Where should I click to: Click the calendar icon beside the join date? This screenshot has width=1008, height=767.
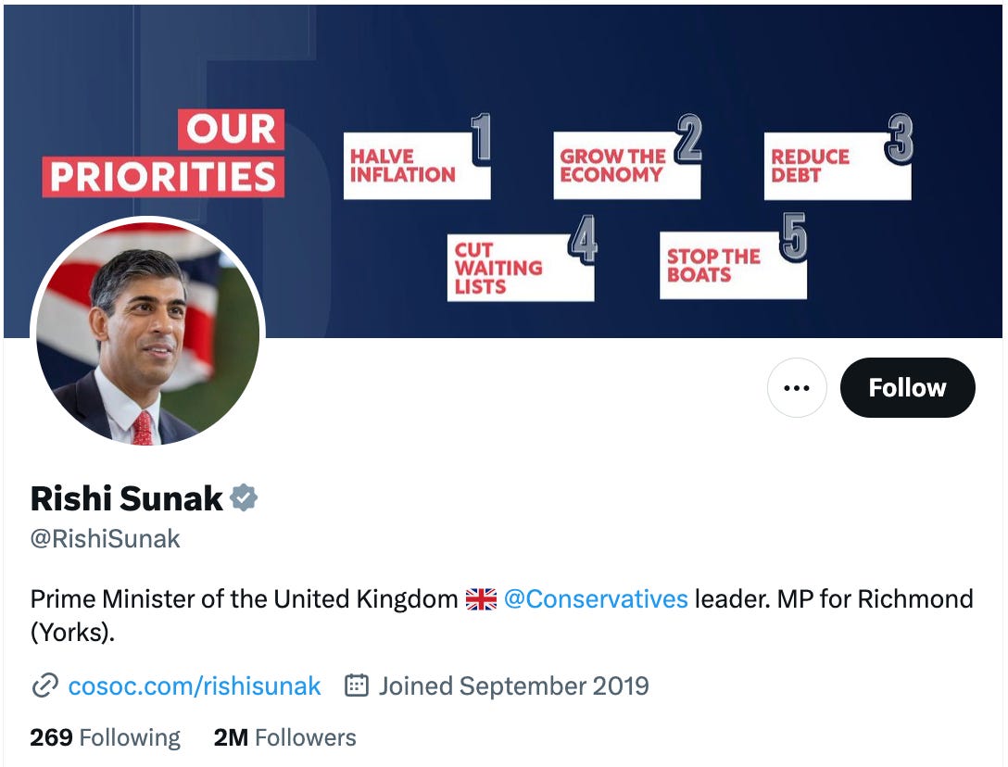click(356, 685)
